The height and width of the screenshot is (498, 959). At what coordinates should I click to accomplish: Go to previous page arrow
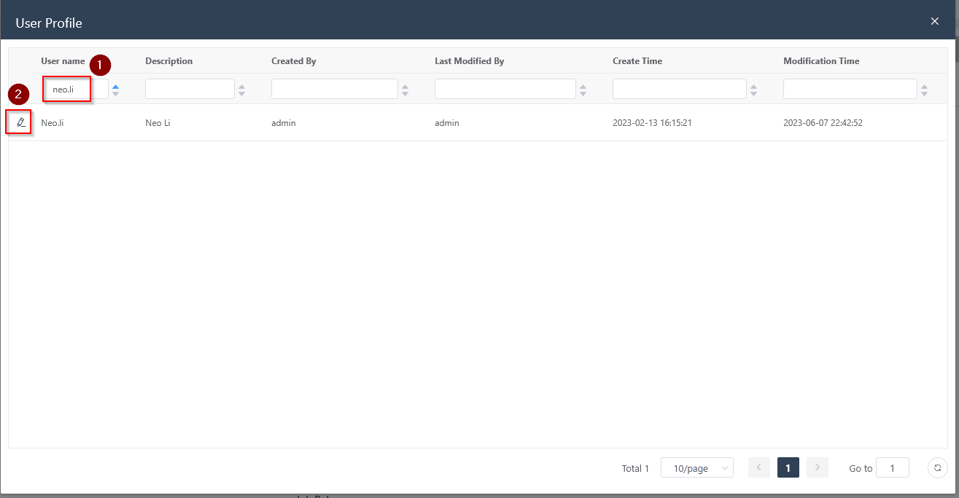(x=758, y=467)
